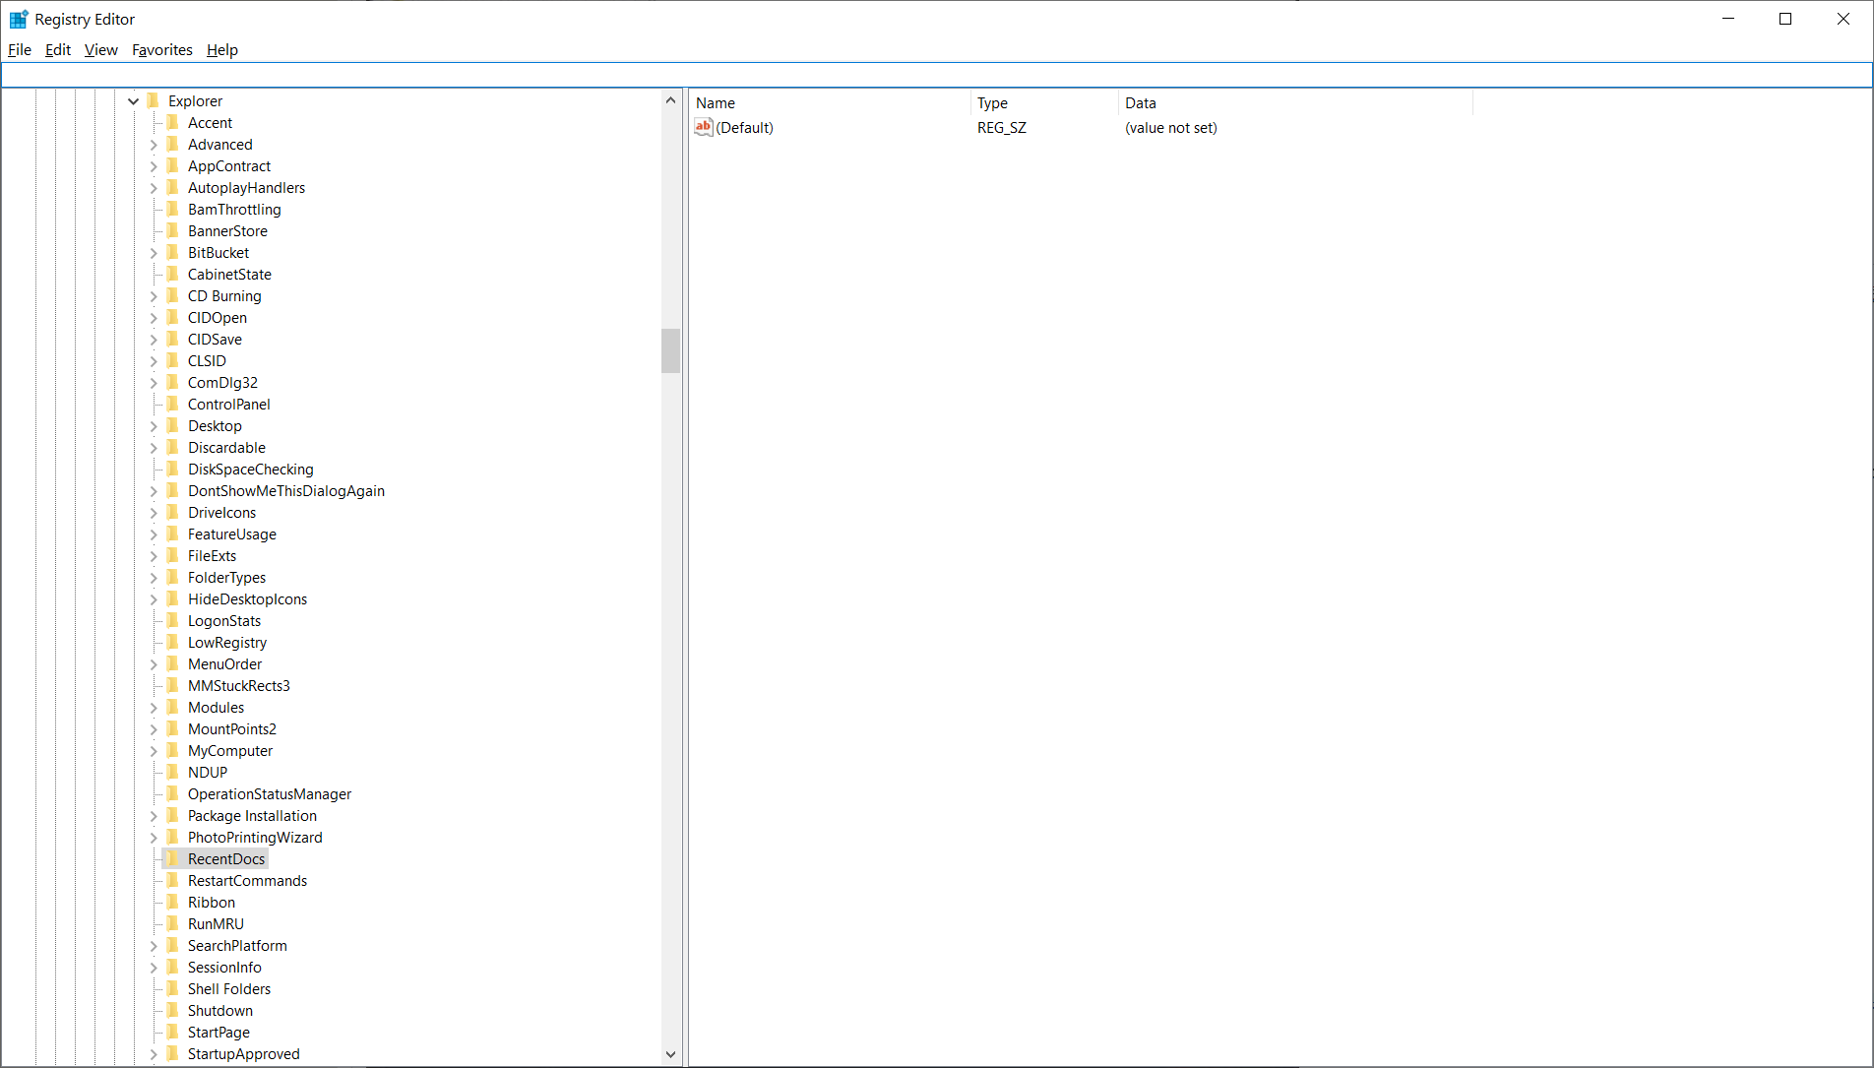Click the RestartCommands folder icon
Screen dimensions: 1874x1068
172,880
